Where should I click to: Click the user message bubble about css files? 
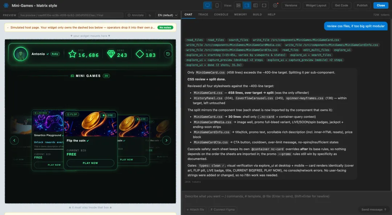coord(356,26)
